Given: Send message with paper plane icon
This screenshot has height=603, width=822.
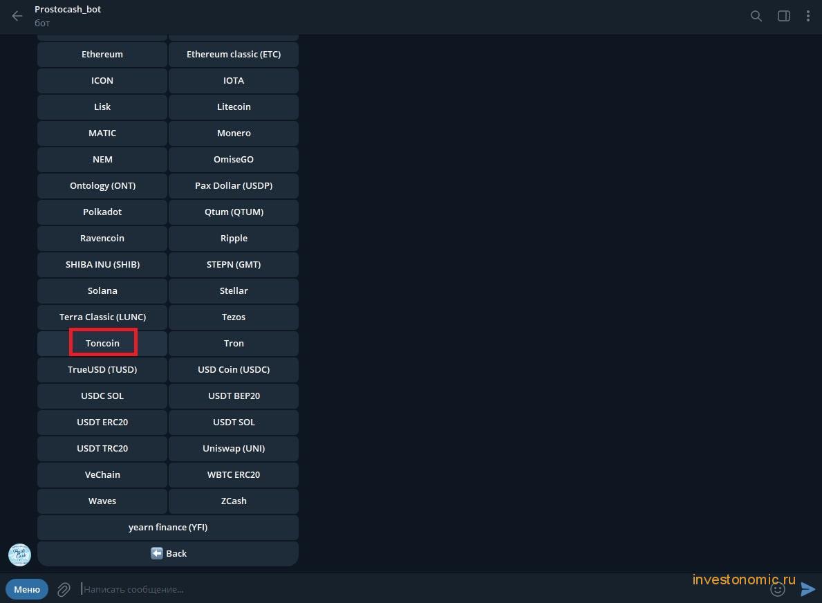Looking at the screenshot, I should [808, 589].
